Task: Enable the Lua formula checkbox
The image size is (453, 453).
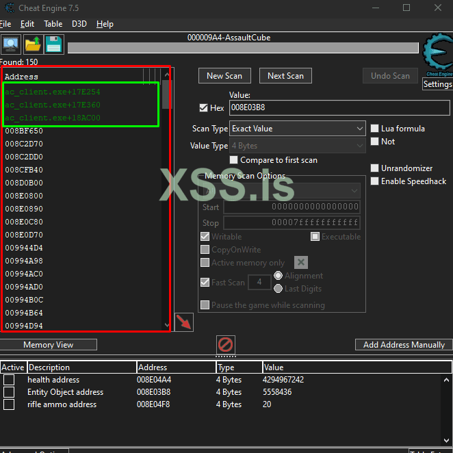Action: tap(374, 128)
